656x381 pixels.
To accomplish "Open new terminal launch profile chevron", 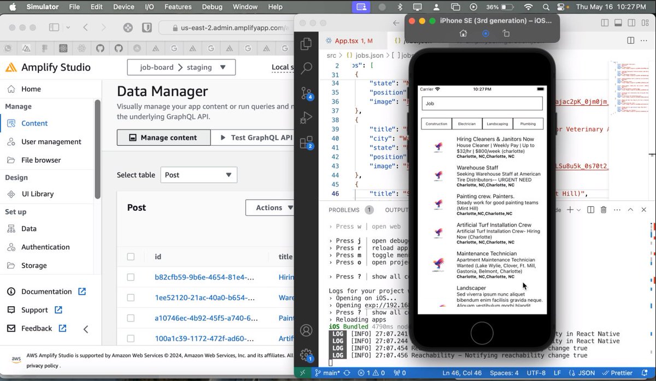I will pos(579,210).
